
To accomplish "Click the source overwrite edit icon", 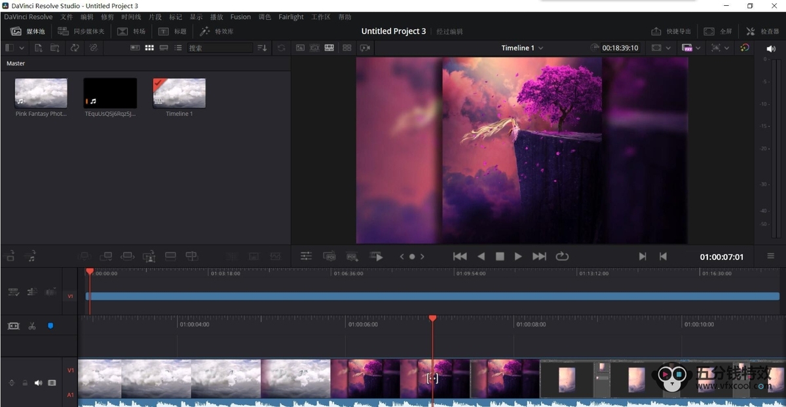I will click(191, 257).
